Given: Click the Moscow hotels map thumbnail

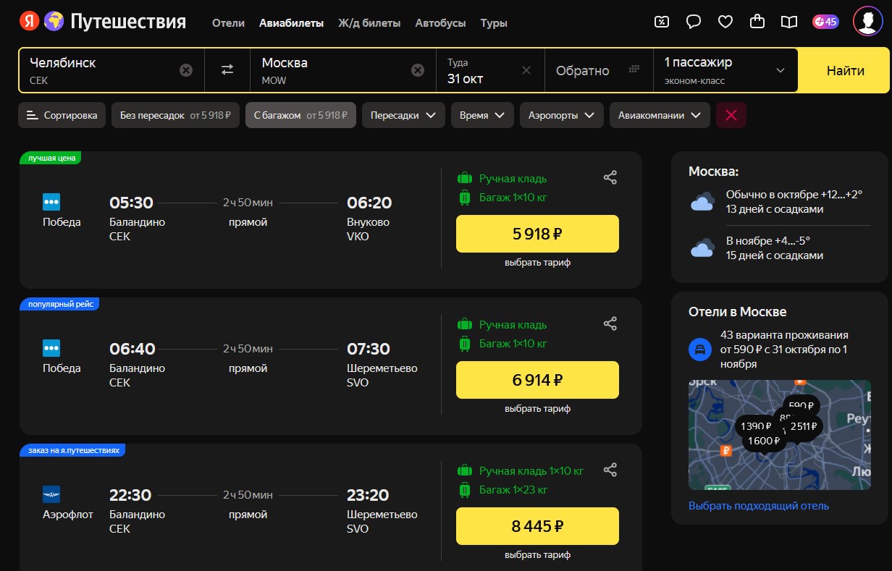Looking at the screenshot, I should point(780,433).
